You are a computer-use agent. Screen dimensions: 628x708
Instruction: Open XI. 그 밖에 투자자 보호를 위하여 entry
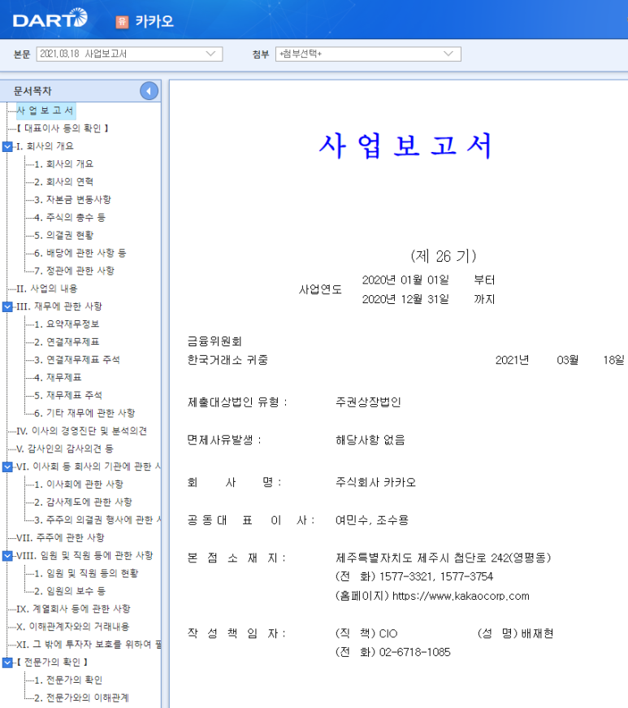89,645
